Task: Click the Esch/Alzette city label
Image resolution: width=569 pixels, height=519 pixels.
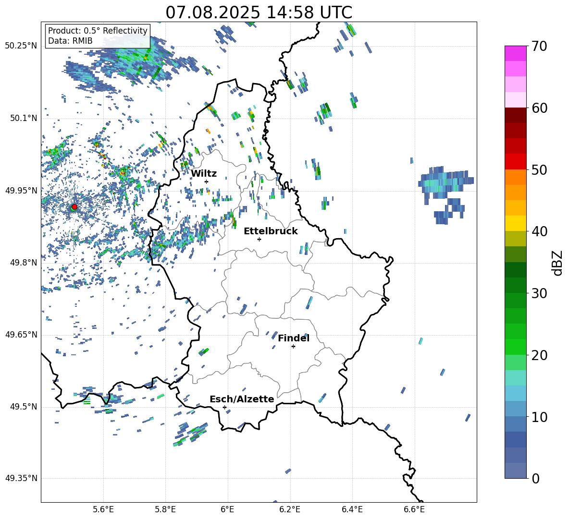Action: click(x=242, y=399)
